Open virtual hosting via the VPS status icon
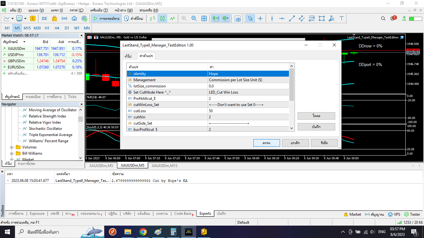 coord(394,214)
